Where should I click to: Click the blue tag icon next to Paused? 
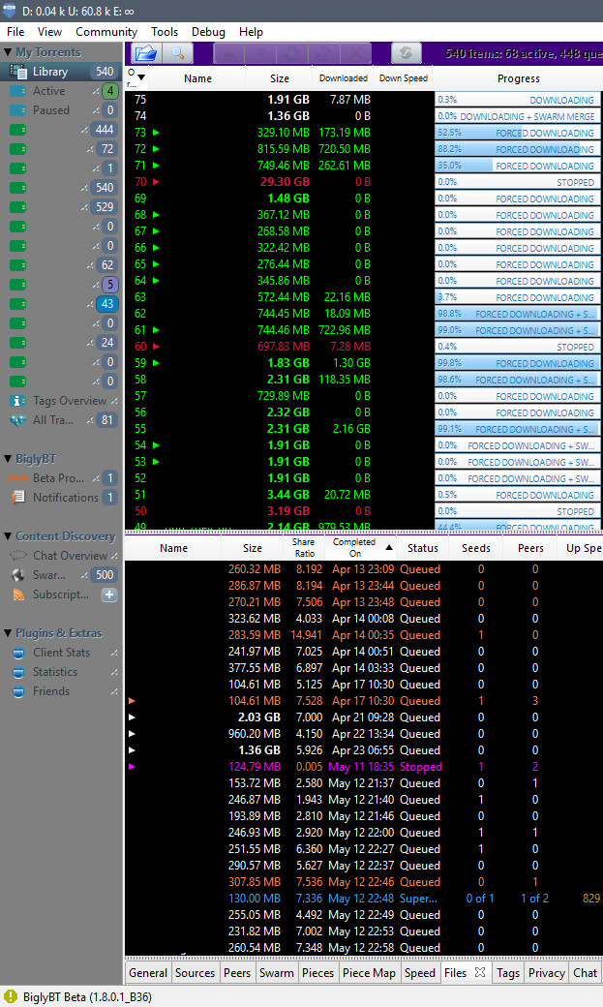tap(18, 110)
